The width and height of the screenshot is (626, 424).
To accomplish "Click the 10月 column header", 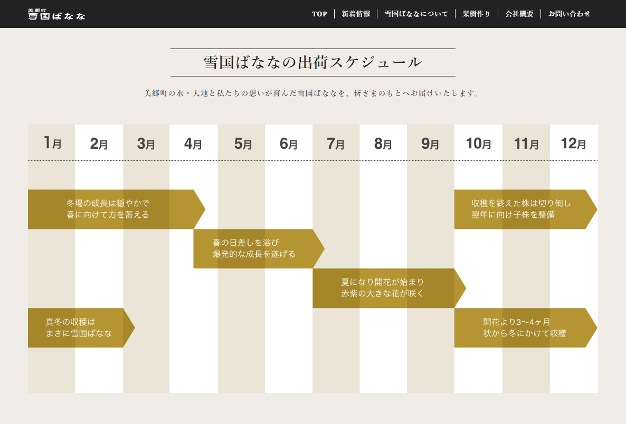I will 478,143.
